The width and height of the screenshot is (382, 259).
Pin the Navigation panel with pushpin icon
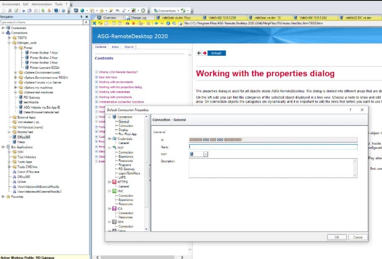point(81,17)
